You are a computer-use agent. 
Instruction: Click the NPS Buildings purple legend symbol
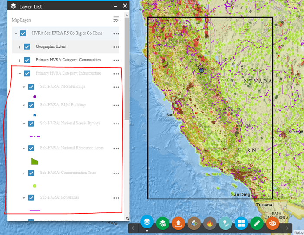(x=35, y=97)
